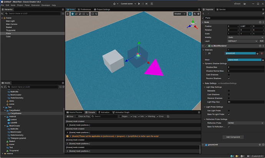Select the Move gizmo tool
This screenshot has height=158, width=265.
(x=73, y=14)
